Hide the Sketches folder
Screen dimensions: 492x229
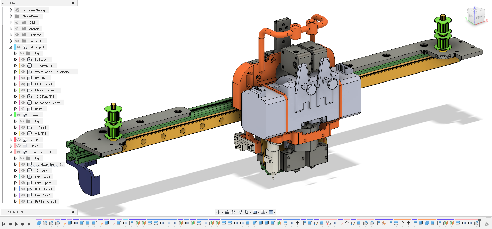[17, 35]
